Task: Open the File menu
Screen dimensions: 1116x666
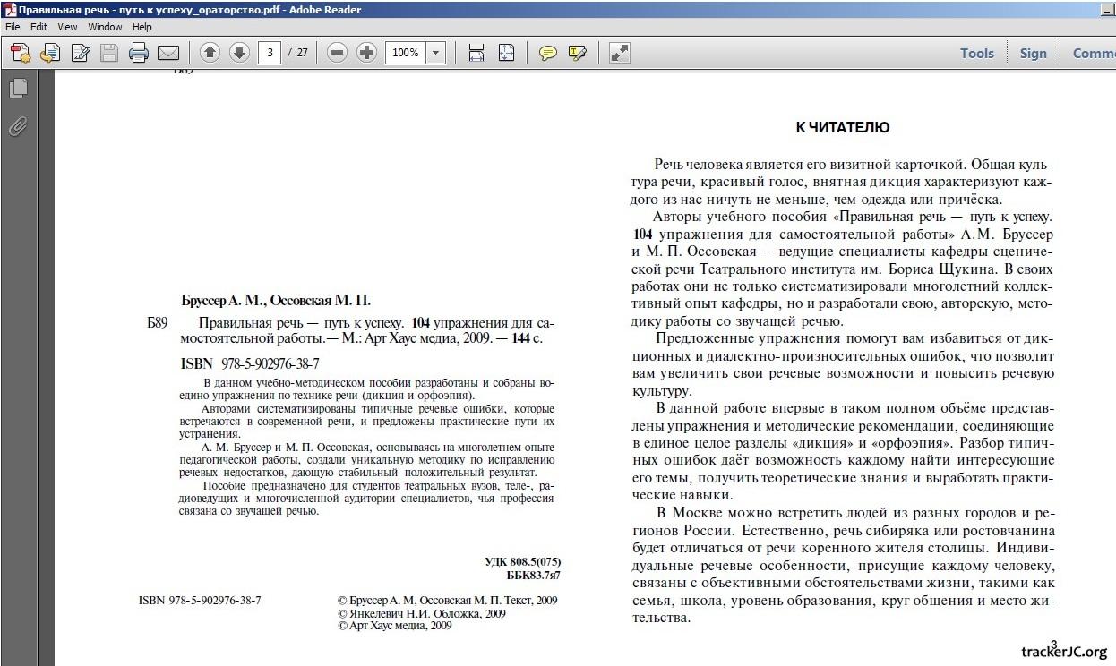Action: (x=13, y=27)
